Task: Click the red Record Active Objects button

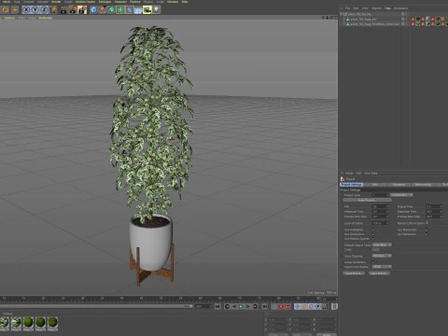Action: (x=281, y=306)
